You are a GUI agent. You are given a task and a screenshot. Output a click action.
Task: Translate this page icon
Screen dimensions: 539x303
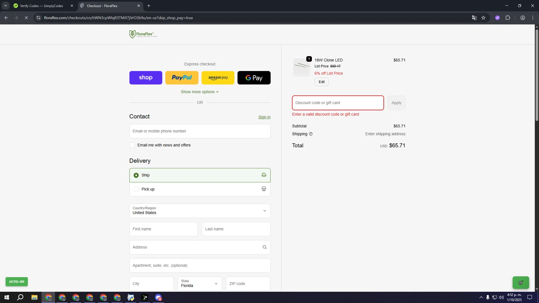(x=474, y=18)
